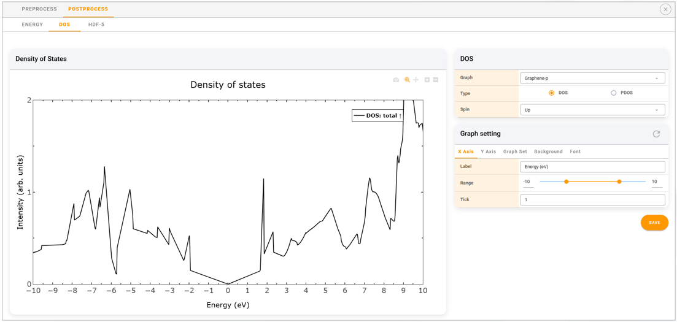Download the plot with the camera icon
The image size is (677, 322).
pyautogui.click(x=396, y=80)
